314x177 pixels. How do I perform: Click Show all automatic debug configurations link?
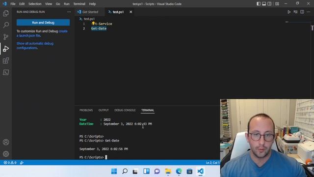tap(35, 46)
